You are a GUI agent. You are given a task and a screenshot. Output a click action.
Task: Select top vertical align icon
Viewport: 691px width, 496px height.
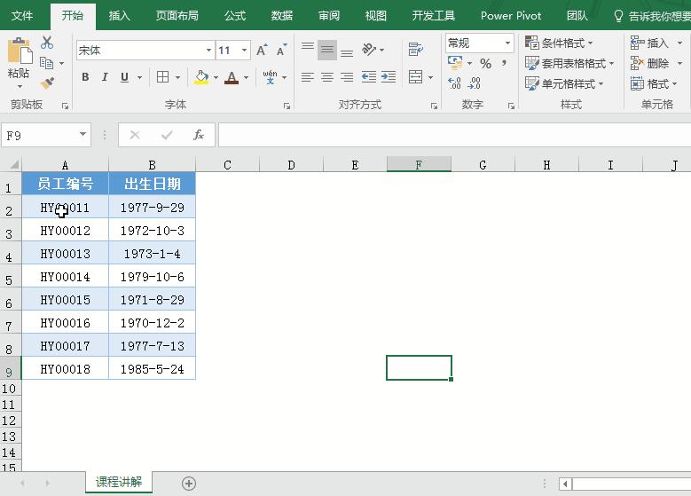(x=308, y=47)
